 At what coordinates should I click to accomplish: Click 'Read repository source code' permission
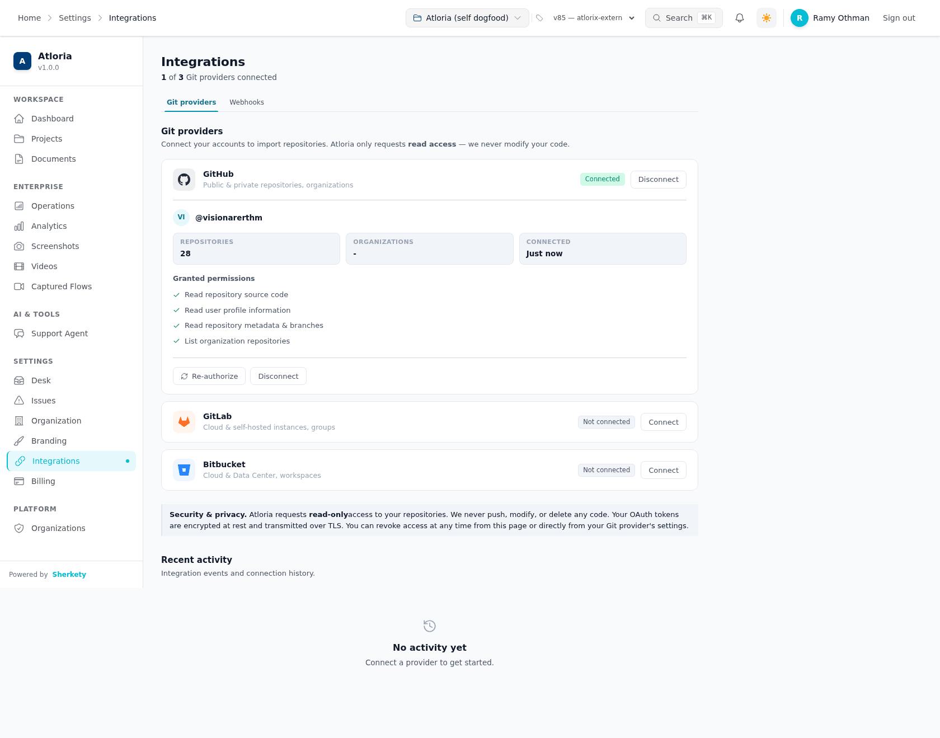tap(236, 295)
